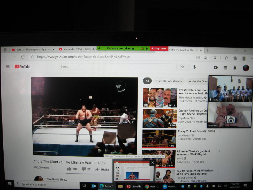Open options menu for Rocky 2 Final Round video
This screenshot has height=190, width=253.
tap(220, 132)
